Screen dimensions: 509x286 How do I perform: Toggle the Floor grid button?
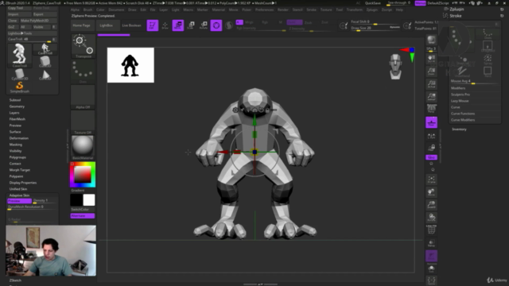coord(431,122)
